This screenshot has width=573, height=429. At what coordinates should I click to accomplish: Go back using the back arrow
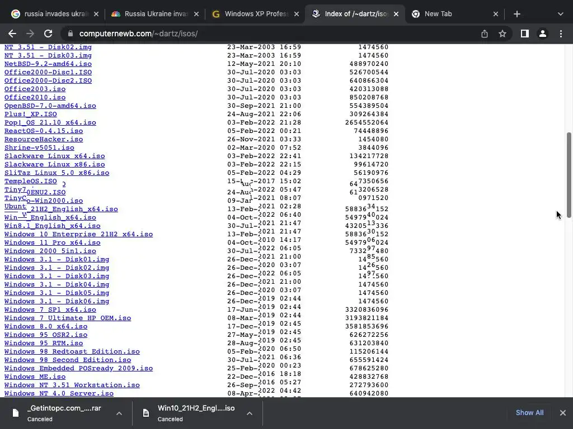pyautogui.click(x=12, y=34)
